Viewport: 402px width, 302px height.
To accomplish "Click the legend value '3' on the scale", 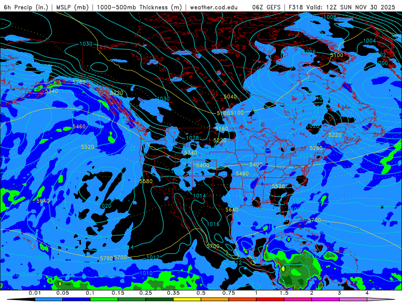I will point(340,293).
